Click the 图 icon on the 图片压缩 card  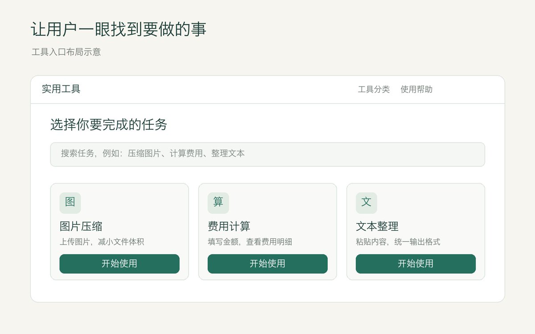pos(70,203)
